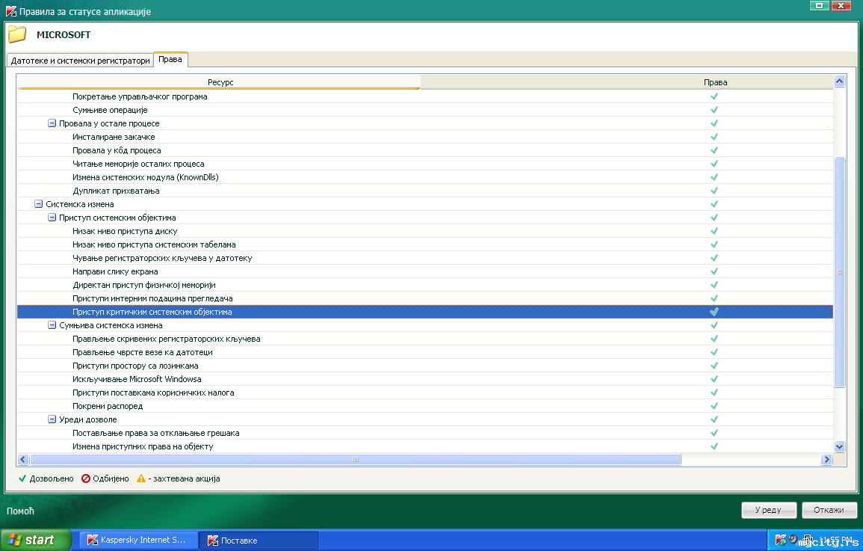Click the vertical scrollbar thumb
This screenshot has width=863, height=551.
click(x=839, y=272)
